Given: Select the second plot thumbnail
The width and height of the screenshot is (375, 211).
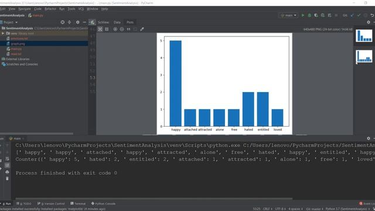Looking at the screenshot, I should (364, 56).
